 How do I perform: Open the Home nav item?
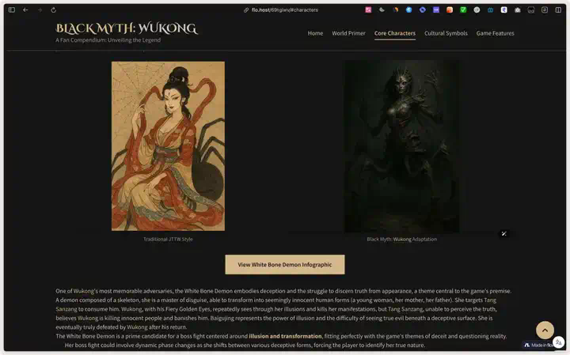click(x=315, y=33)
